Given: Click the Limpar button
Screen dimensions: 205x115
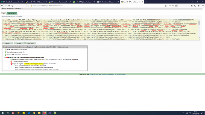Looking at the screenshot, I should point(19,43).
